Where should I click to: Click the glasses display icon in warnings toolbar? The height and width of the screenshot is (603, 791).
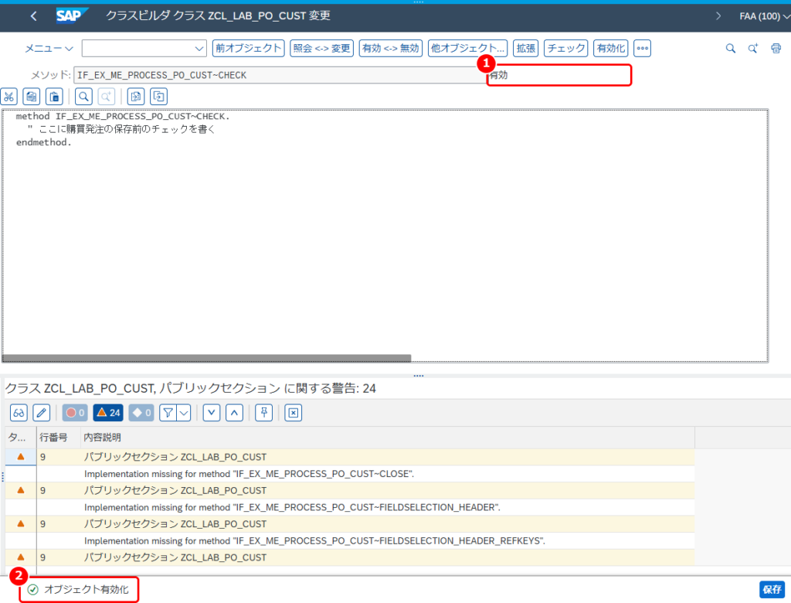[x=19, y=413]
